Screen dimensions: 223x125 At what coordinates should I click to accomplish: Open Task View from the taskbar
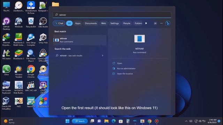click(x=92, y=121)
